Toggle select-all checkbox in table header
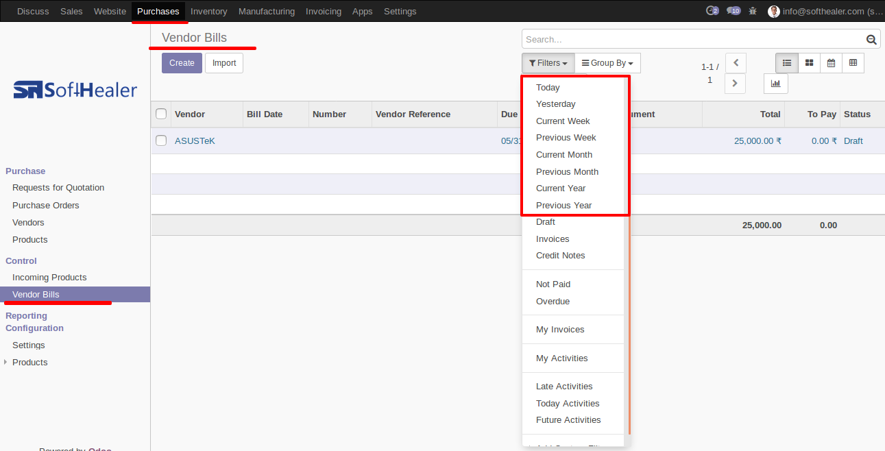Viewport: 885px width, 451px height. 161,114
